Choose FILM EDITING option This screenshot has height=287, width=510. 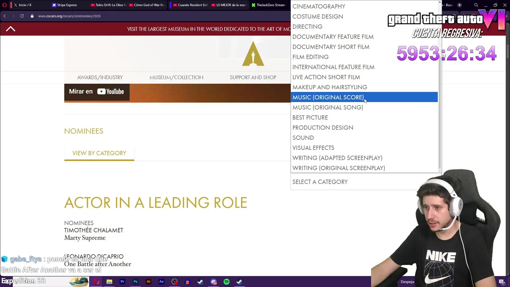pyautogui.click(x=364, y=57)
